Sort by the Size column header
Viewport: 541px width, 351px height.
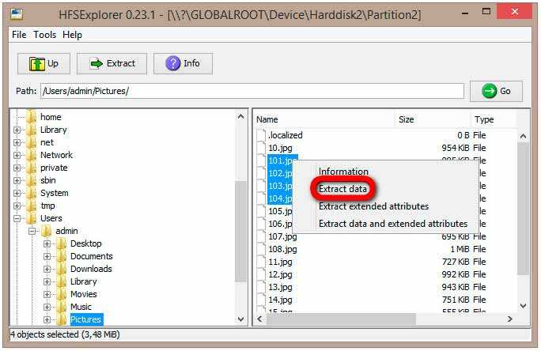click(x=433, y=119)
